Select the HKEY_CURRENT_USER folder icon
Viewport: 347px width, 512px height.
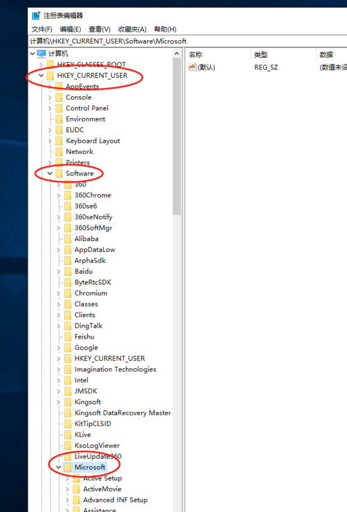(50, 76)
